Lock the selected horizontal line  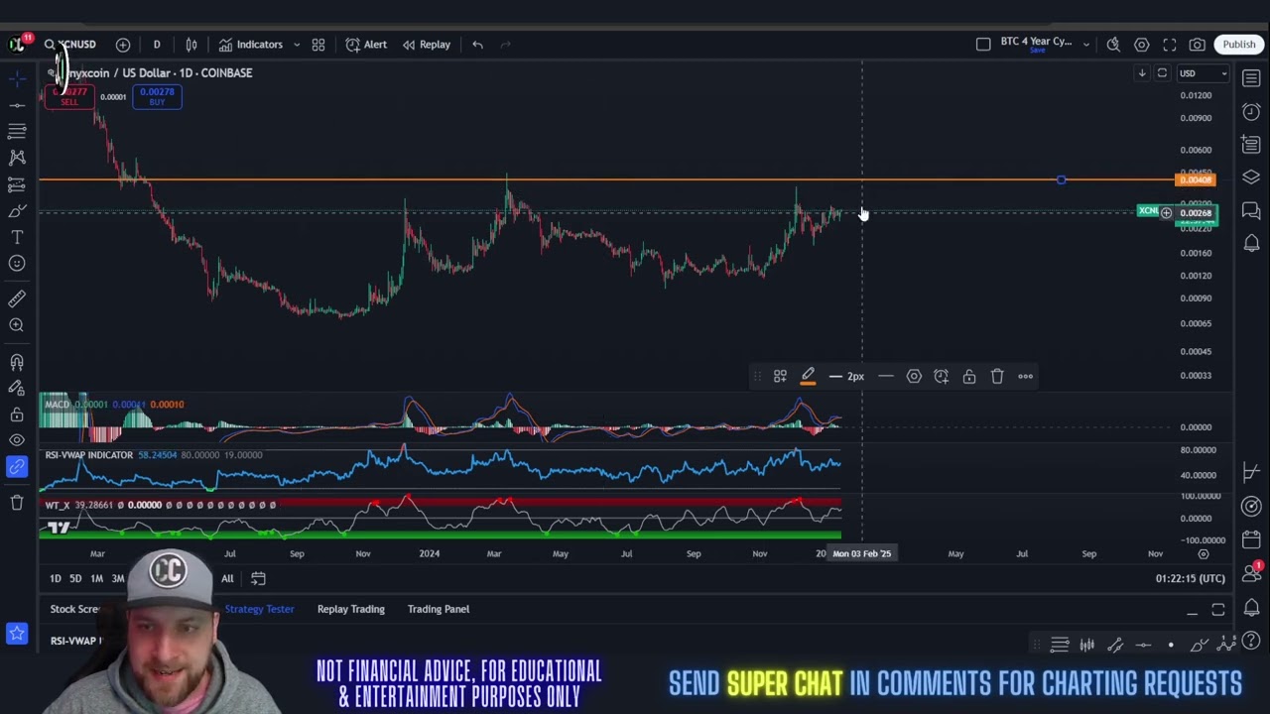[969, 376]
